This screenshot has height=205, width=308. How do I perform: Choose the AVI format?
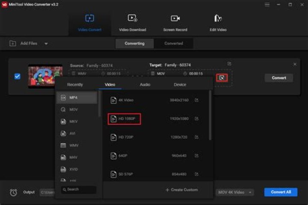click(x=77, y=133)
